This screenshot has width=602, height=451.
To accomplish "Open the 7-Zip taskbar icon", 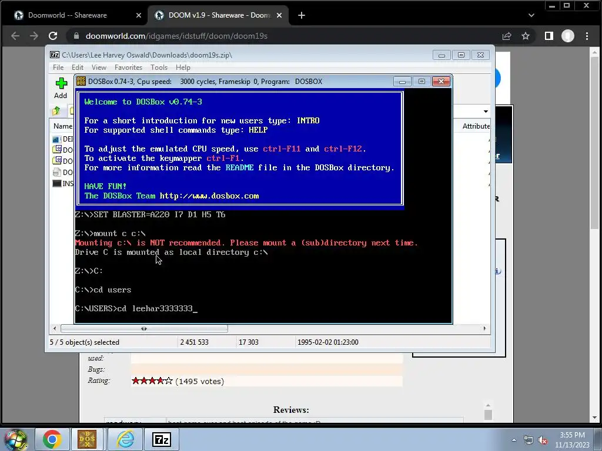I will pos(161,439).
